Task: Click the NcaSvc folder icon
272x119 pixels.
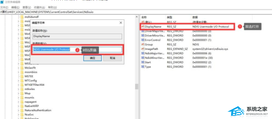Action: pyautogui.click(x=22, y=115)
